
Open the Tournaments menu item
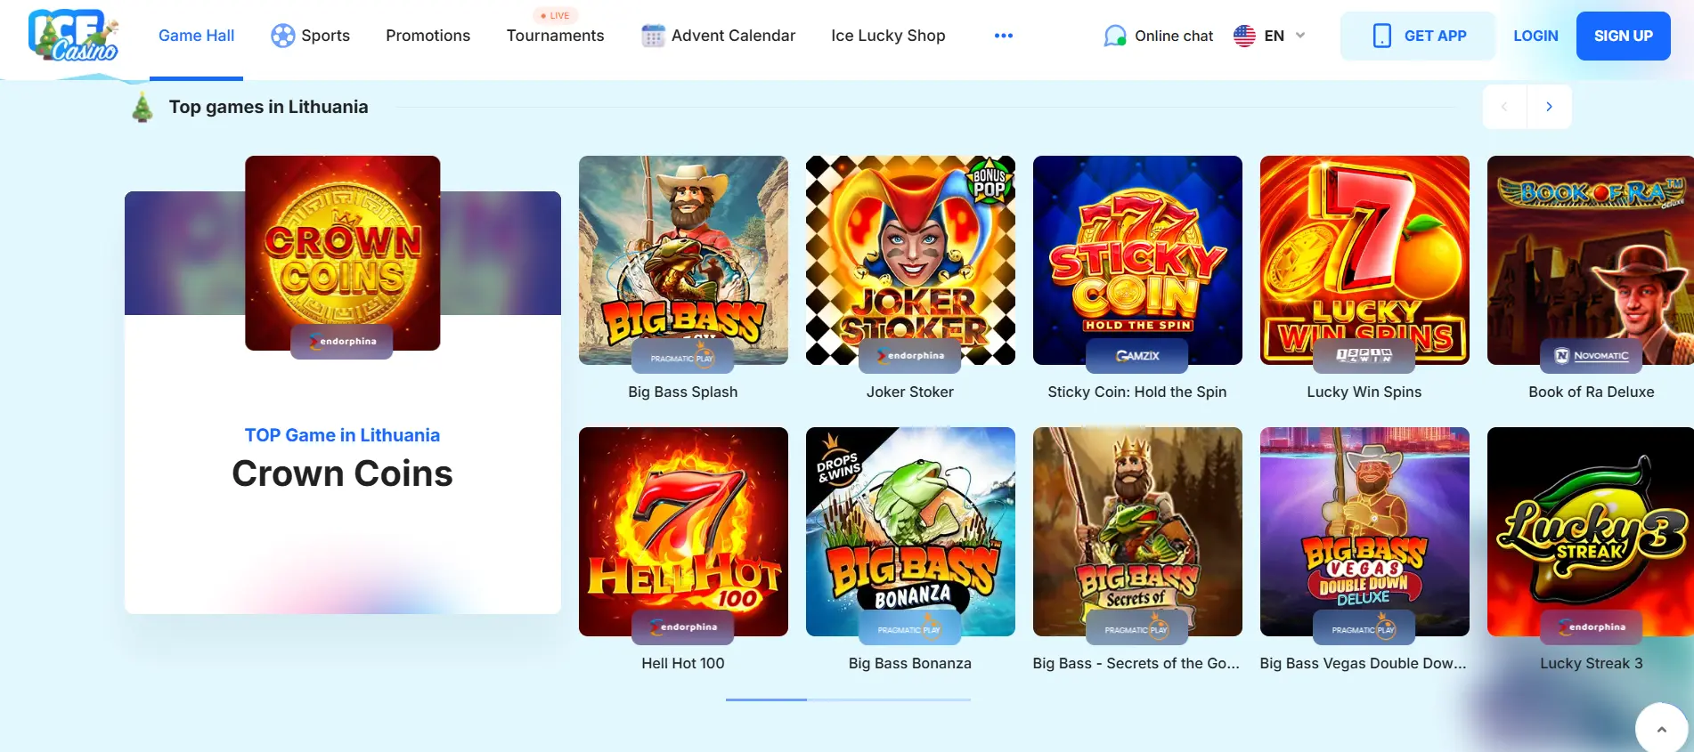click(555, 36)
